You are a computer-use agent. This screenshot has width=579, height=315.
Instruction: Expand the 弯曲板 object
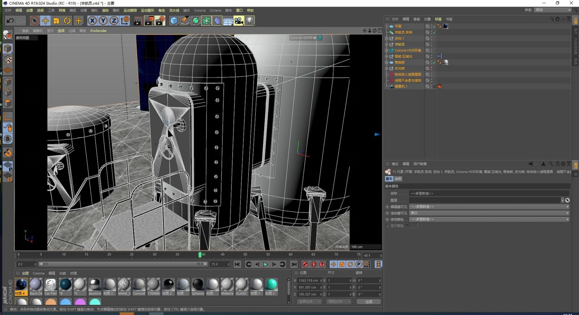pyautogui.click(x=387, y=62)
